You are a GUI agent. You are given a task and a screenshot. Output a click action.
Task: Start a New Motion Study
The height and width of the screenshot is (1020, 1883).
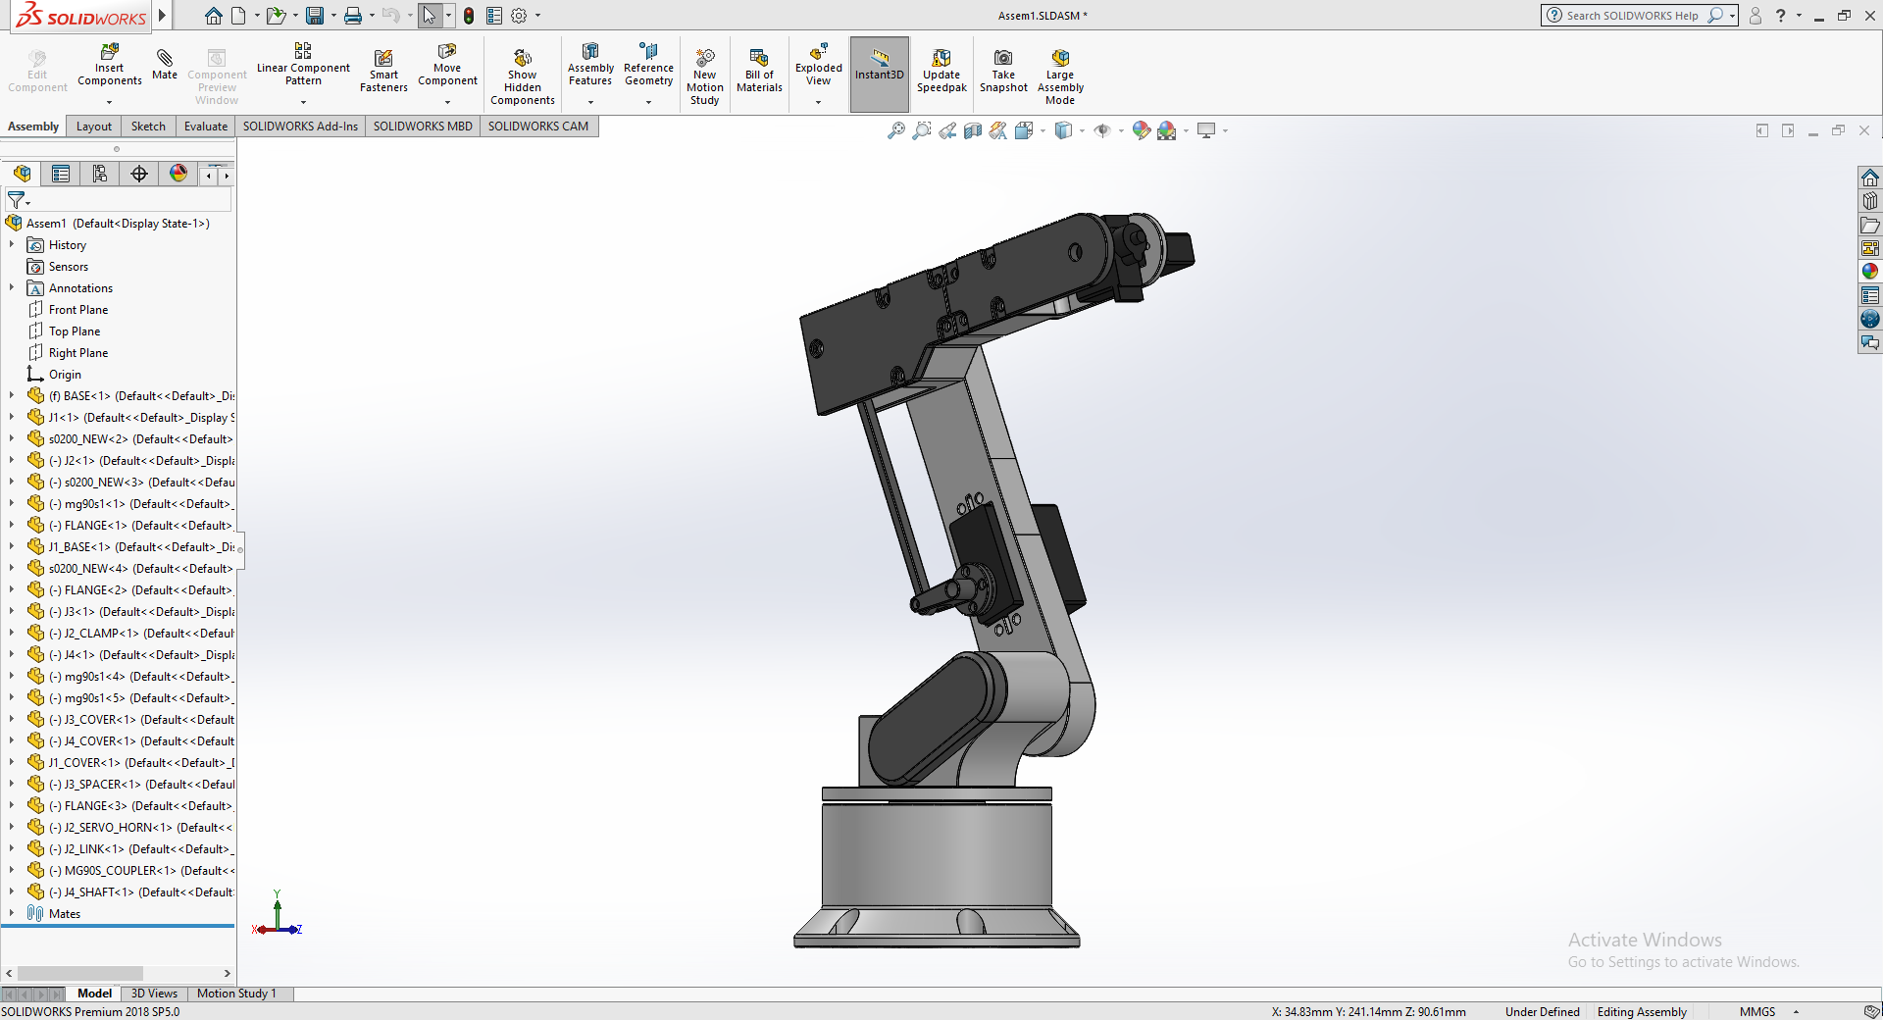[704, 74]
